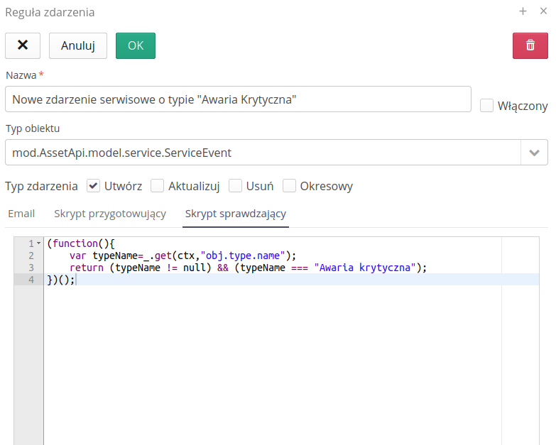Click the ServiceEvent object type combo box
This screenshot has height=445, width=556.
(x=263, y=153)
